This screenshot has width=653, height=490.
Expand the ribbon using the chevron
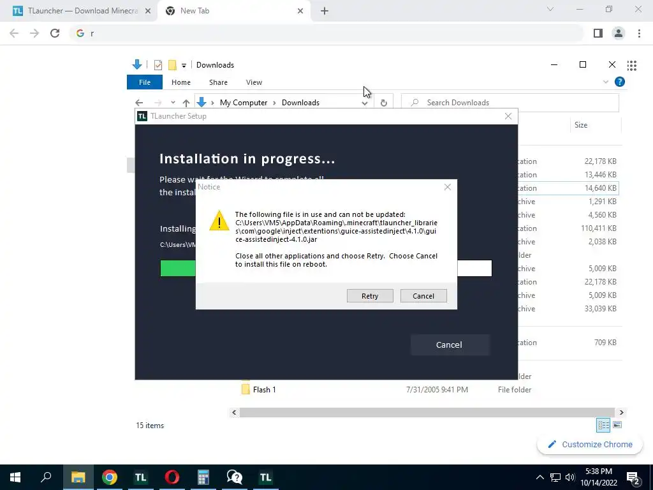606,82
